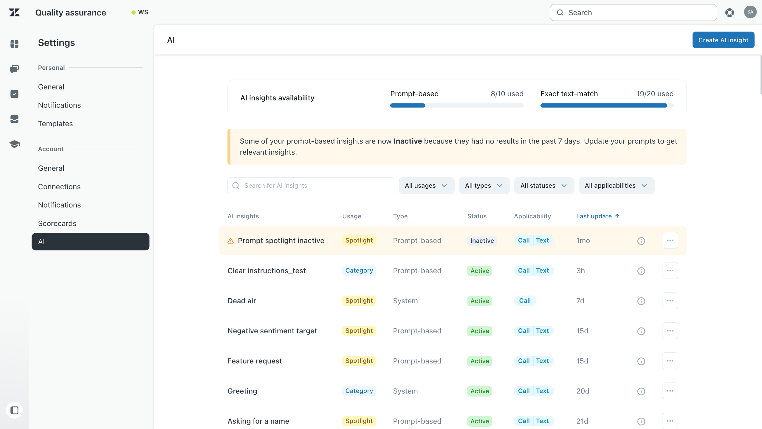
Task: Expand the All types filter
Action: [x=484, y=186]
